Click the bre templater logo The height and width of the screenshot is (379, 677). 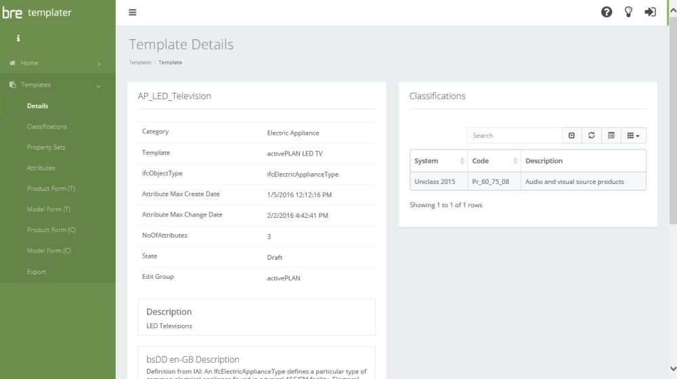click(37, 13)
